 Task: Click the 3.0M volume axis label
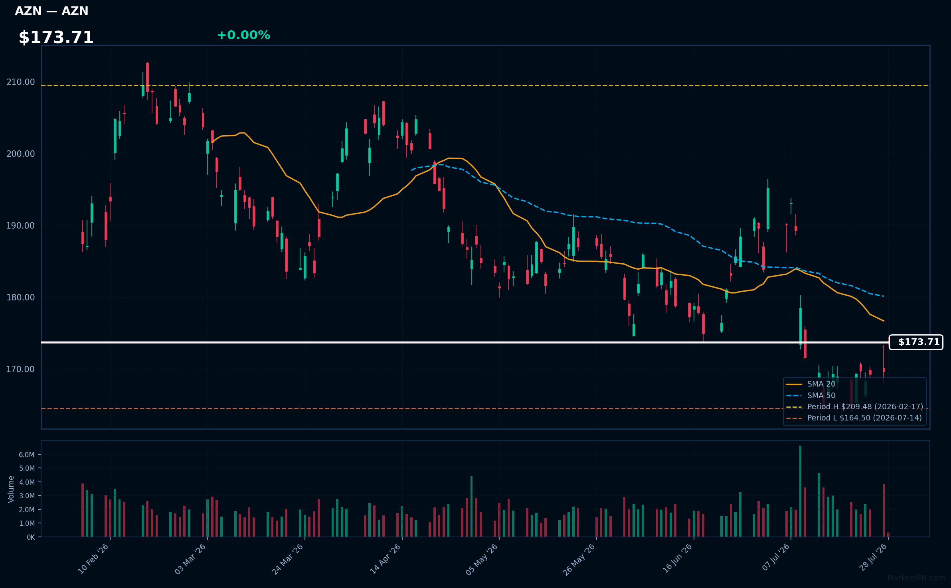tap(27, 496)
